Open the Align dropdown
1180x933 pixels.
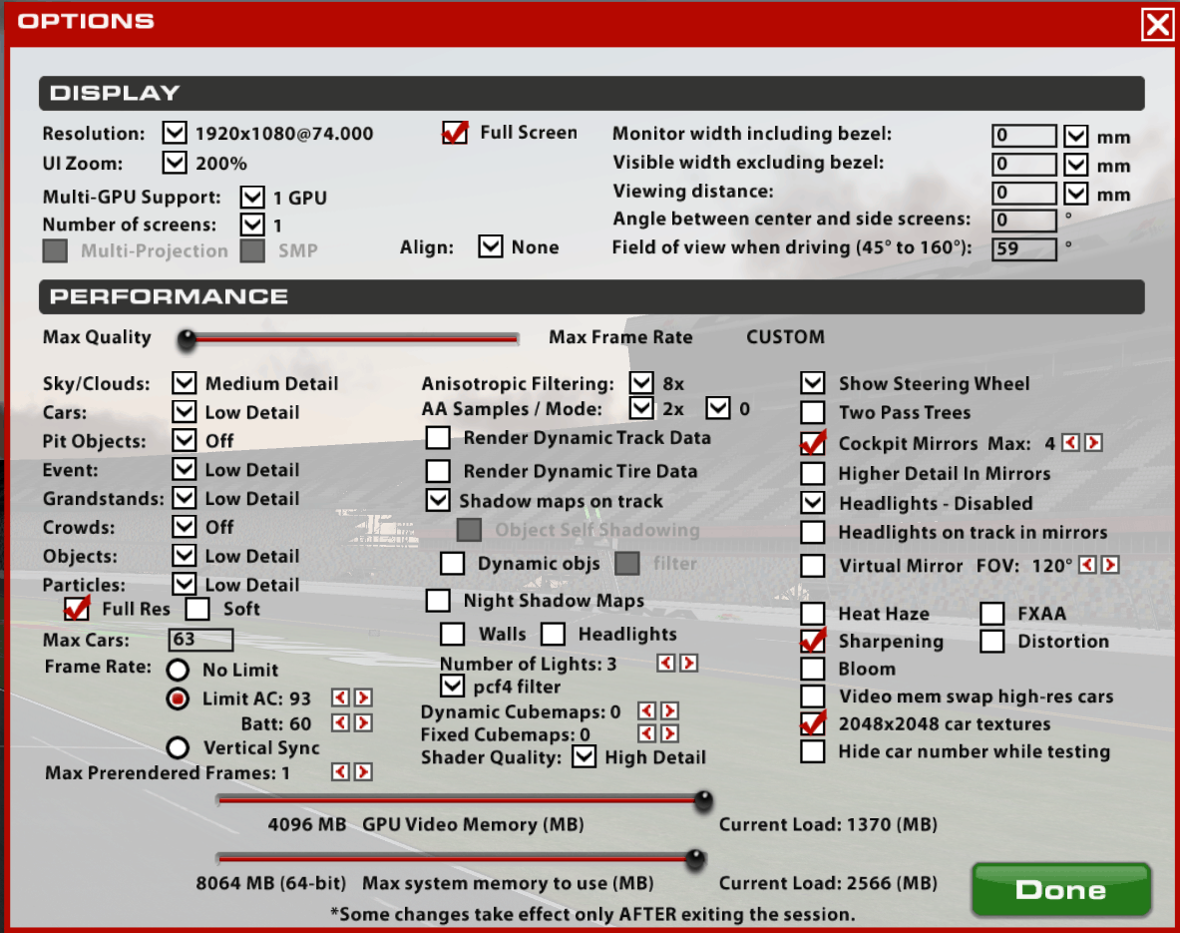(x=491, y=246)
